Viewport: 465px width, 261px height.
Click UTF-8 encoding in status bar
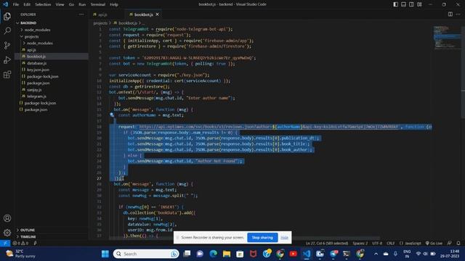pyautogui.click(x=377, y=243)
